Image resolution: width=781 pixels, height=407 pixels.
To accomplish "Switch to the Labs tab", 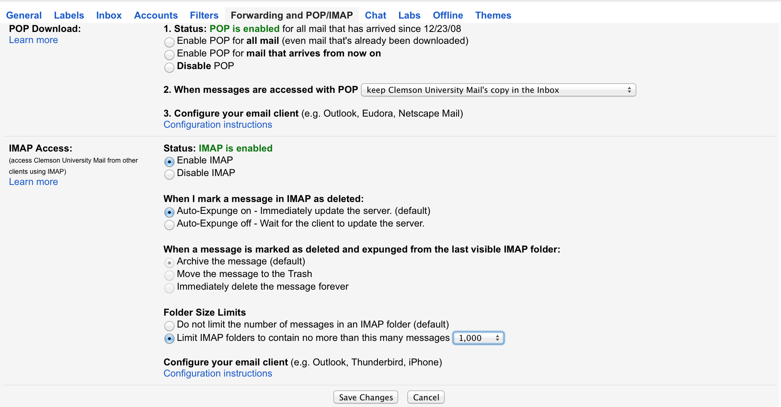I will click(x=409, y=15).
